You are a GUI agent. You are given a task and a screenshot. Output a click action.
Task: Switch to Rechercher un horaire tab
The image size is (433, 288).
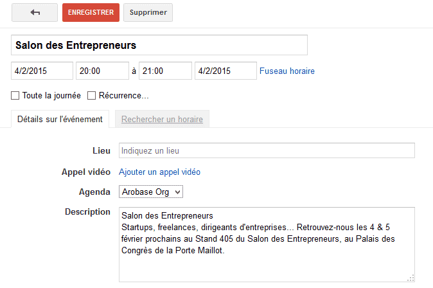(162, 119)
